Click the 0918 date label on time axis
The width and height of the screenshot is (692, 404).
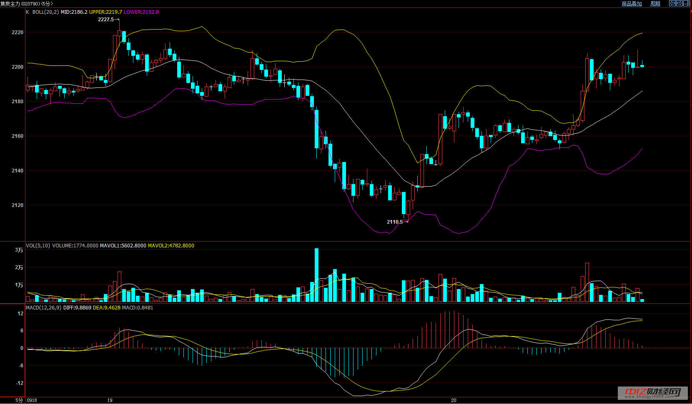32,400
